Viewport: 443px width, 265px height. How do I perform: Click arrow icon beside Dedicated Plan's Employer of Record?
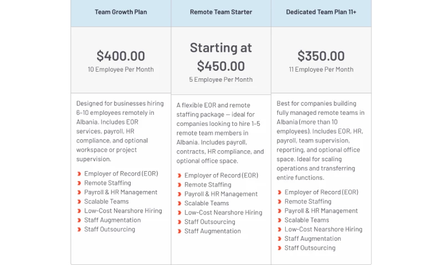tap(280, 193)
